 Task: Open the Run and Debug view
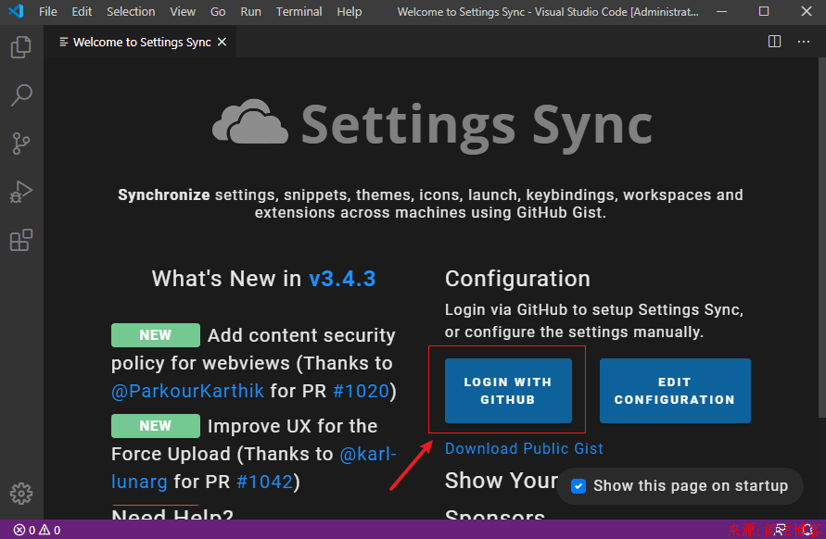click(x=21, y=192)
